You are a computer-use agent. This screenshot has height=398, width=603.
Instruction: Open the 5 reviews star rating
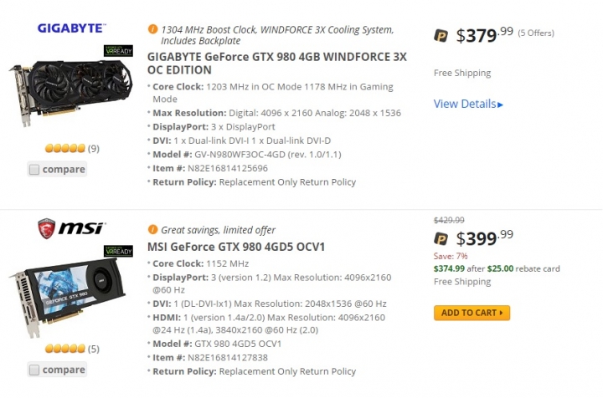click(72, 349)
